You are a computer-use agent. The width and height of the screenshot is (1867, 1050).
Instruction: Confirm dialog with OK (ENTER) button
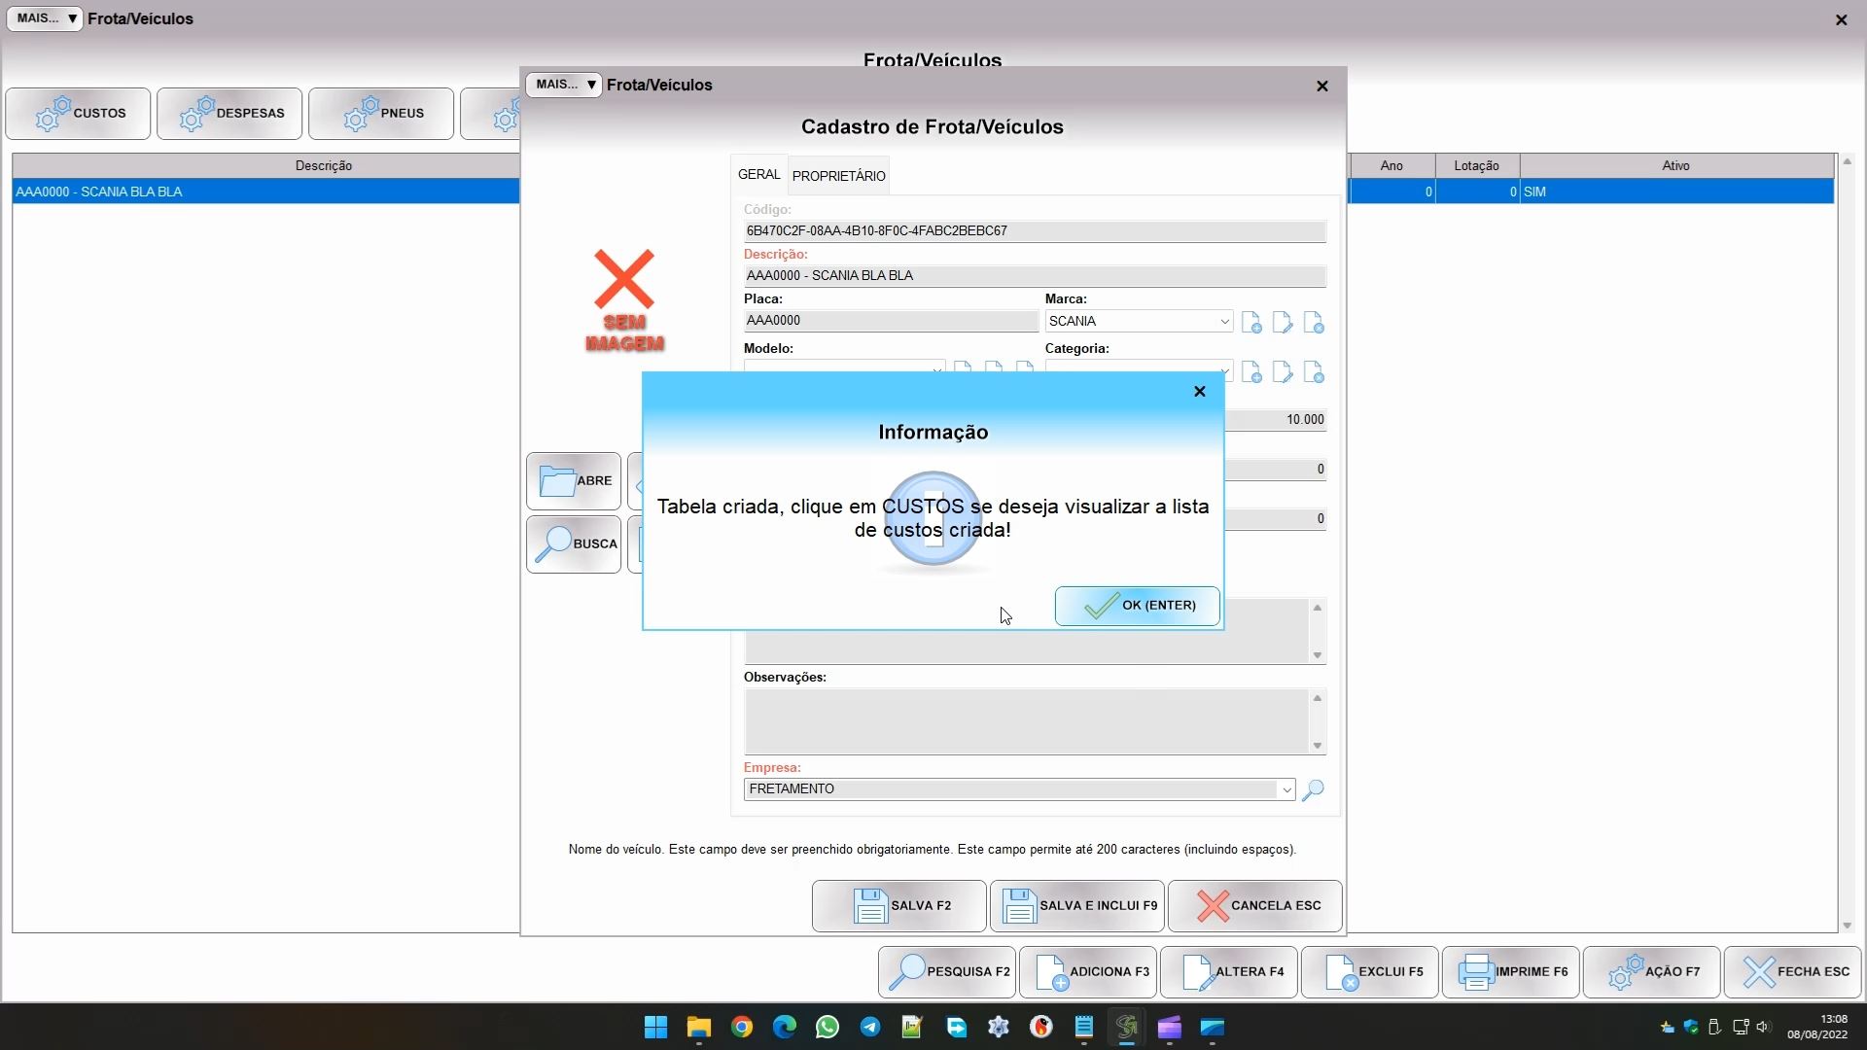[1137, 606]
